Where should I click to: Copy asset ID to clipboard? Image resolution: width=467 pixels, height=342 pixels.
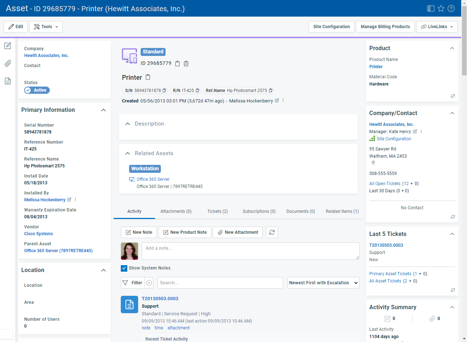coord(177,63)
